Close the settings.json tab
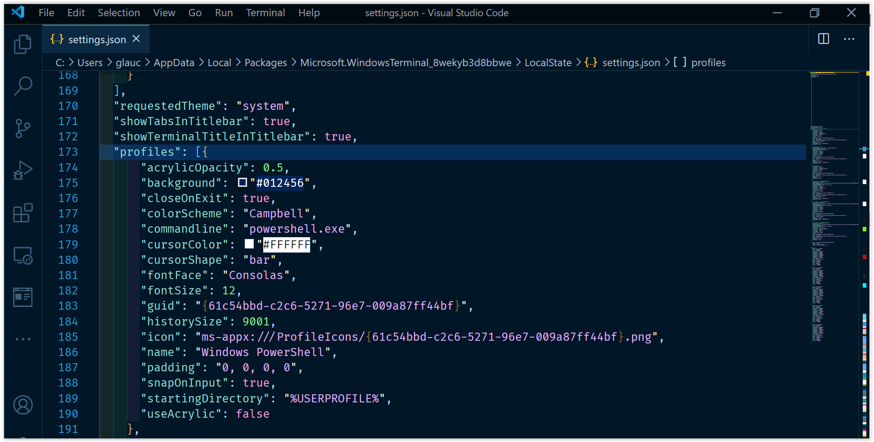This screenshot has width=874, height=442. 136,39
